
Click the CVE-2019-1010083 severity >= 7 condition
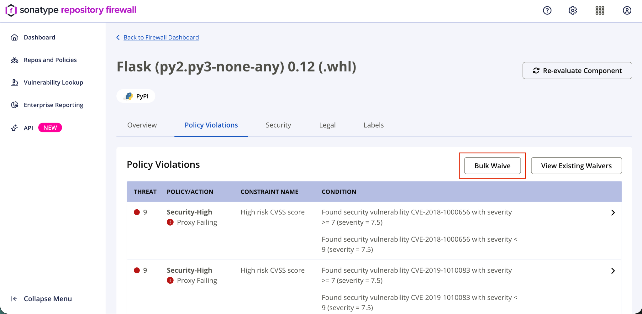point(417,275)
